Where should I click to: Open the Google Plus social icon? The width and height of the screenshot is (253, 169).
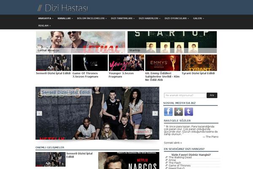pyautogui.click(x=178, y=112)
